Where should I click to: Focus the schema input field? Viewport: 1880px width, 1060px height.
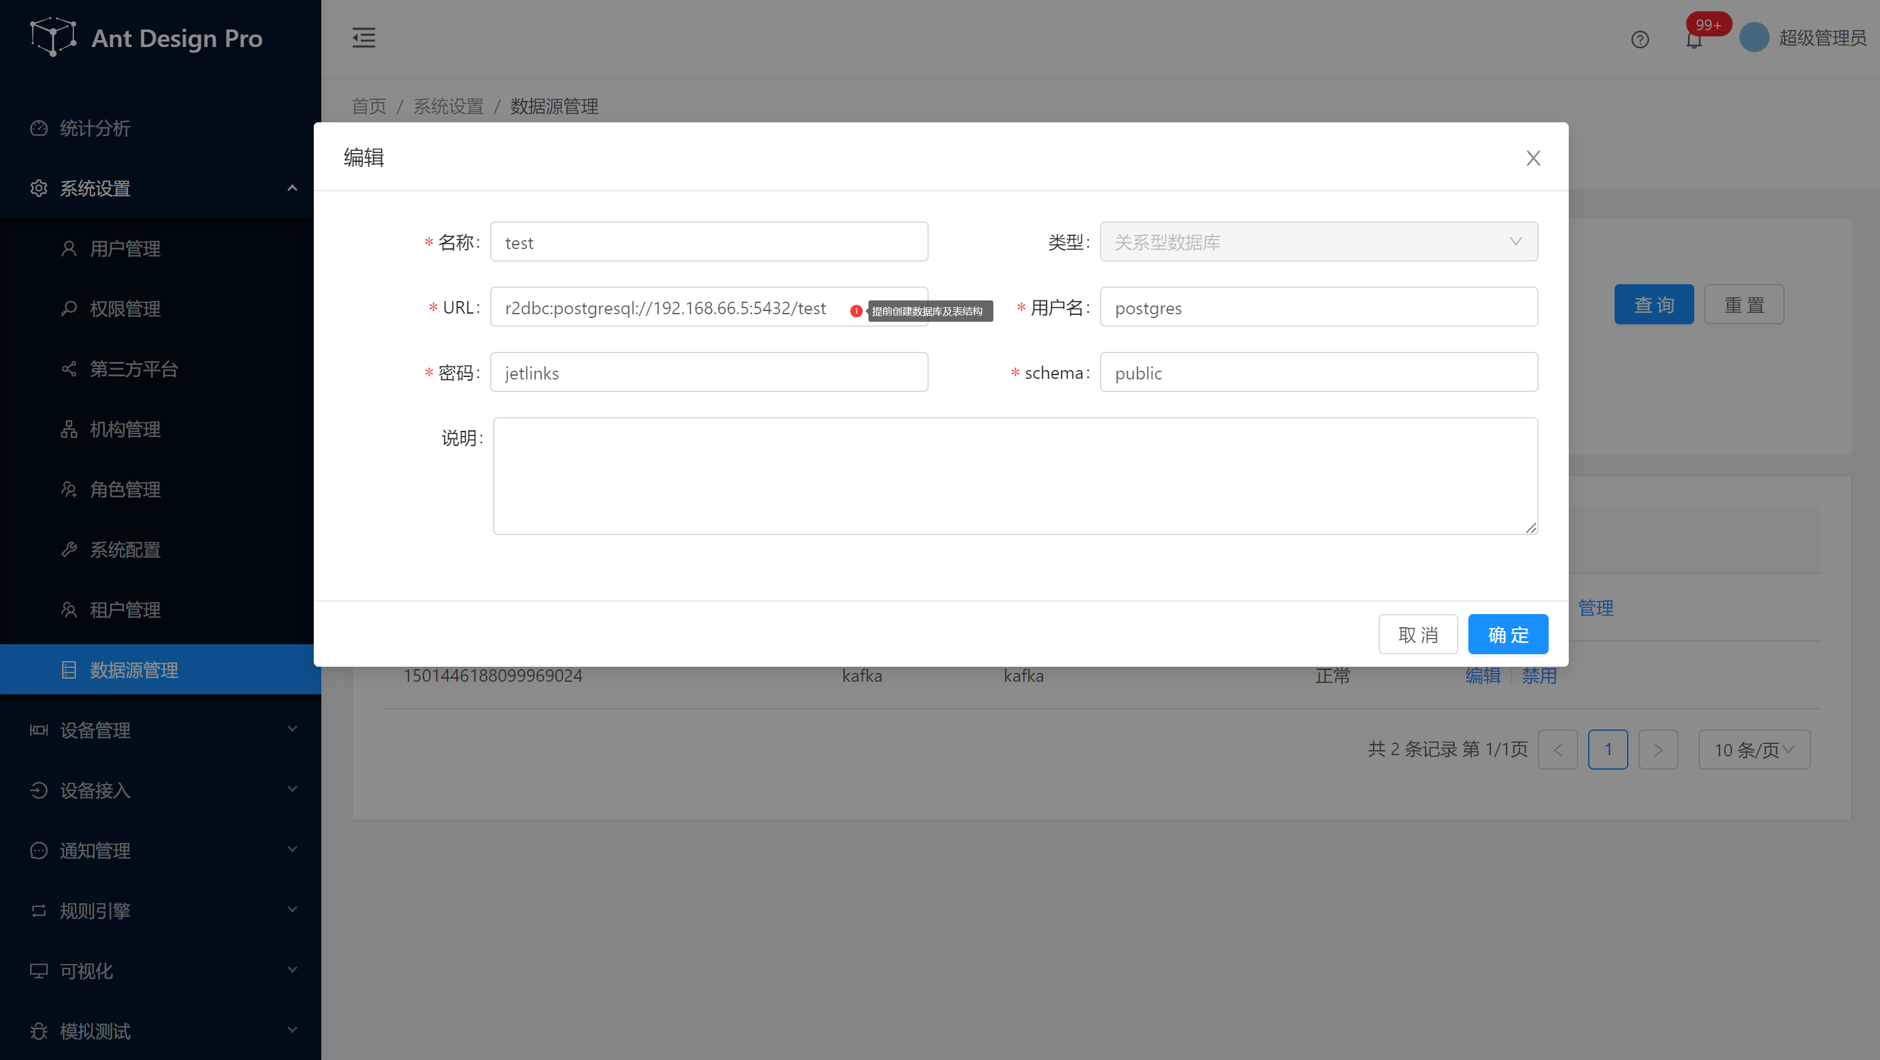[1319, 372]
